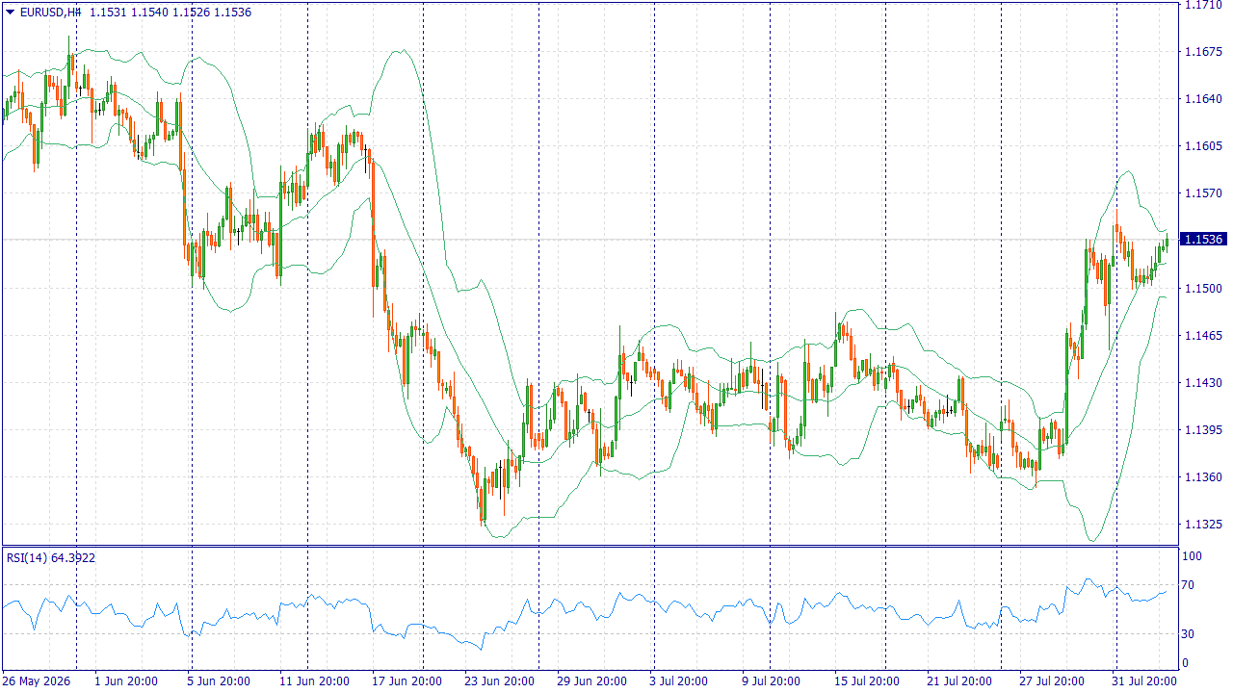Click the 1 Jun 20:00 time label
Image resolution: width=1233 pixels, height=693 pixels.
coord(126,681)
